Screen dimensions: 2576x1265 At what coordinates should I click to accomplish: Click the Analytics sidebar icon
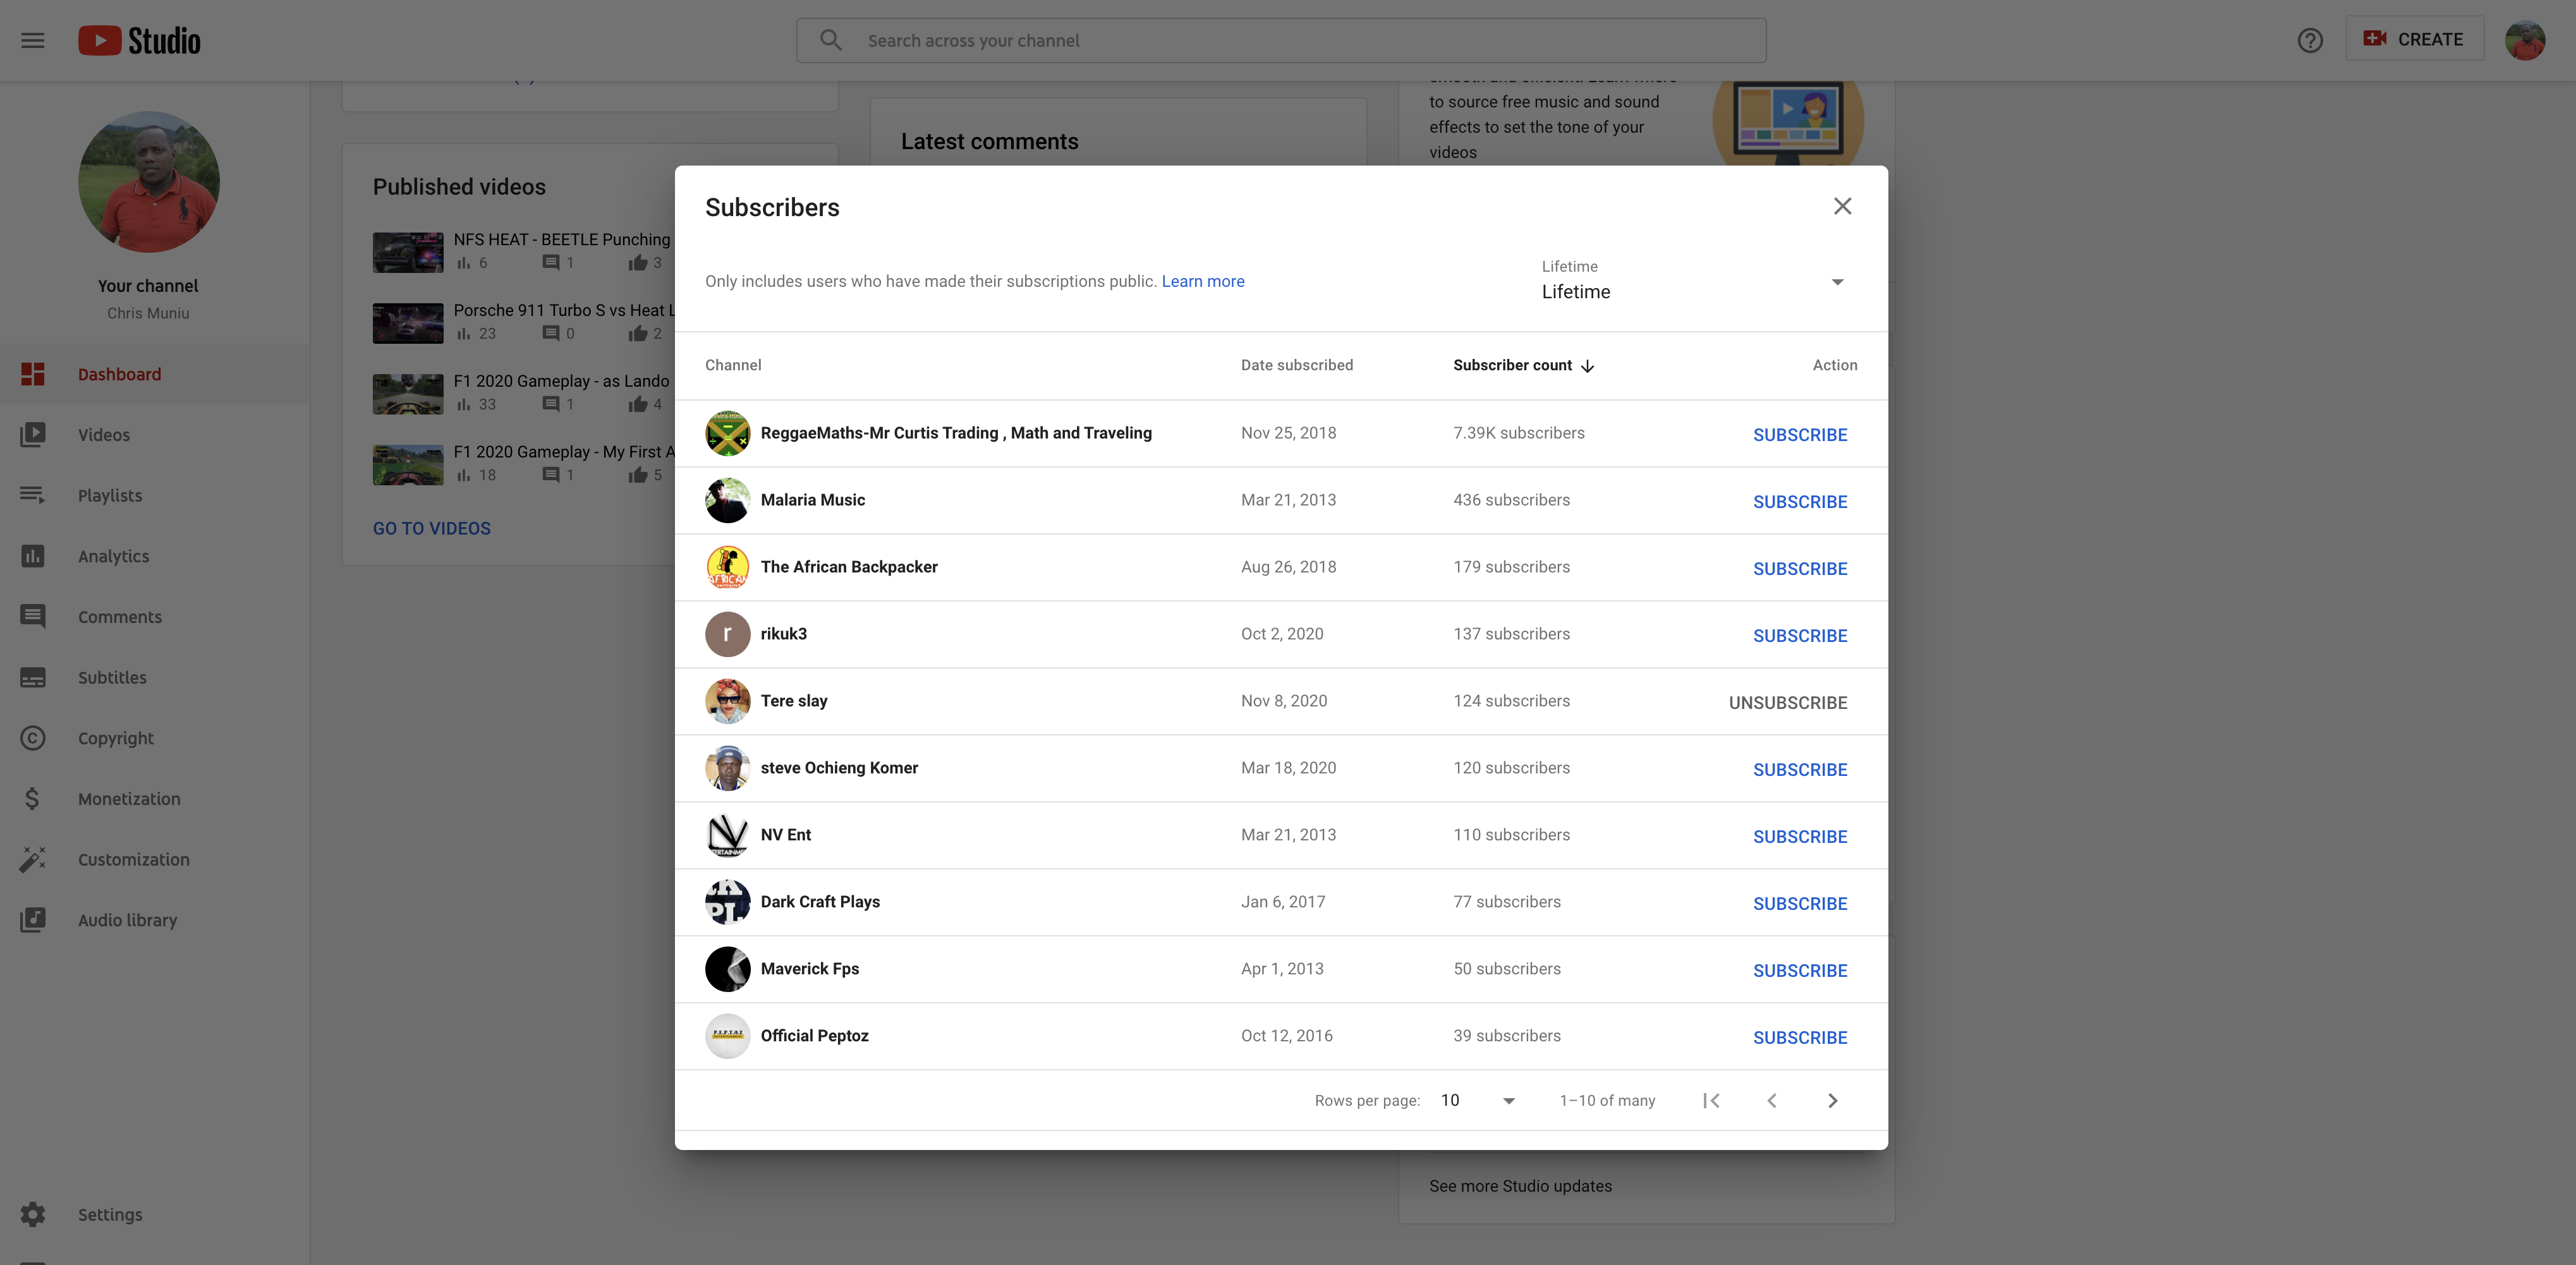click(x=33, y=556)
